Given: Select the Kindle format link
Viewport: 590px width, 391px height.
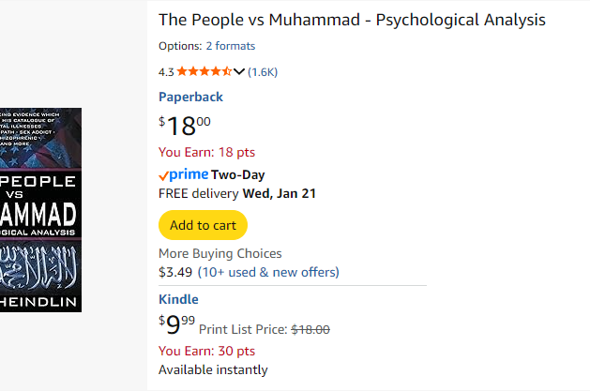Looking at the screenshot, I should (178, 299).
